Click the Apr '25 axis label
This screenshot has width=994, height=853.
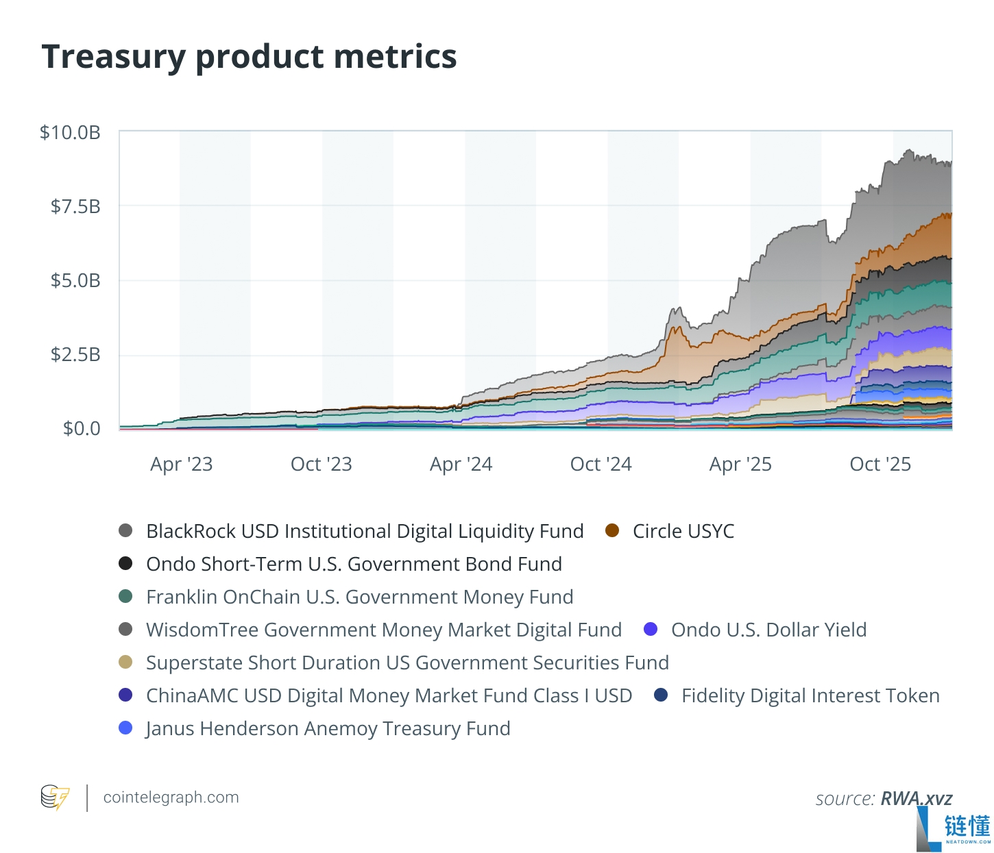coord(740,465)
